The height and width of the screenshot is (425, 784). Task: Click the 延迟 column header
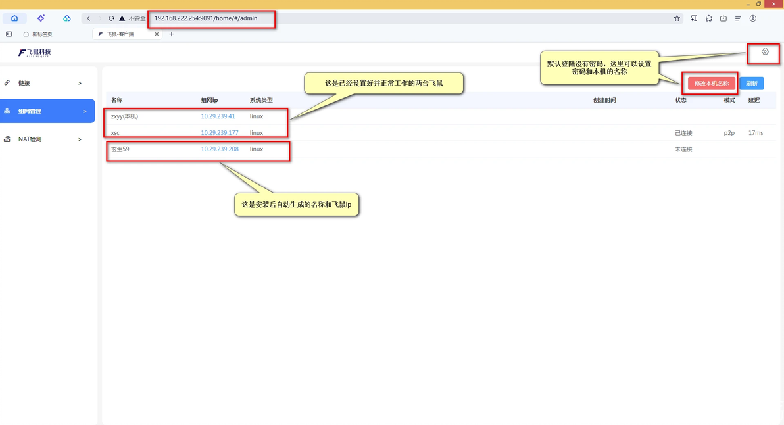click(x=754, y=100)
